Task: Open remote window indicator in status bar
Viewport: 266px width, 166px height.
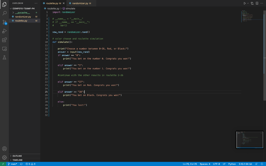Action: tap(3, 164)
